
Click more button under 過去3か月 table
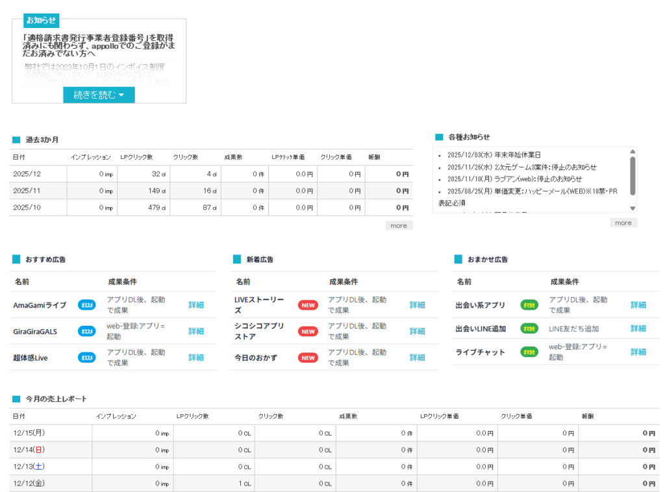(x=399, y=225)
